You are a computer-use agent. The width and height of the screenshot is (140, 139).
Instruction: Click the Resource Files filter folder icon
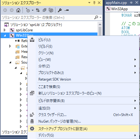click(x=17, y=57)
